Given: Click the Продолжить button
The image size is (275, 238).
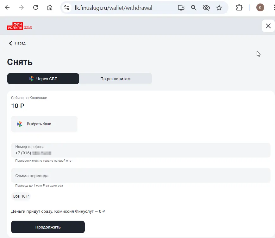Looking at the screenshot, I should tap(48, 227).
